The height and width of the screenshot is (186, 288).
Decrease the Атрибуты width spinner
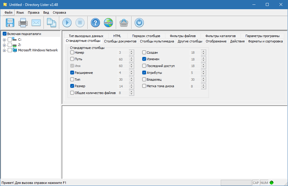click(x=203, y=74)
